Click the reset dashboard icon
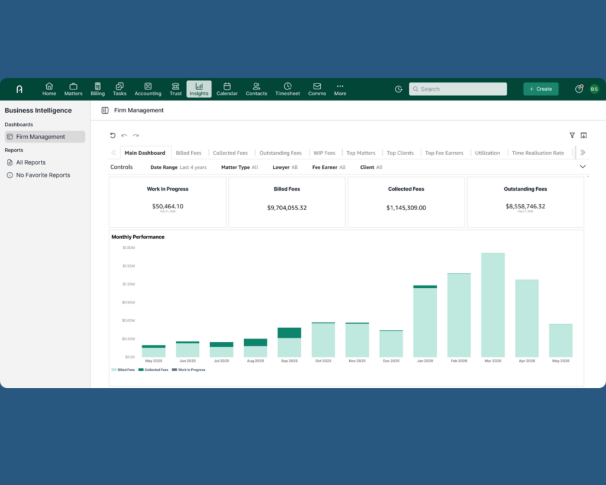The image size is (606, 485). click(x=113, y=136)
